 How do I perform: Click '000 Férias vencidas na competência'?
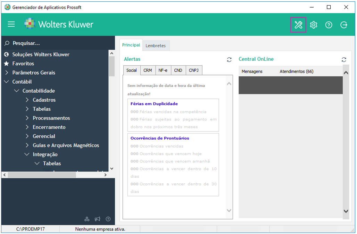(x=168, y=112)
